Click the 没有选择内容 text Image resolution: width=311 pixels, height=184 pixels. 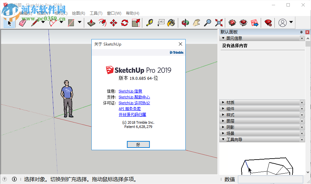point(235,46)
